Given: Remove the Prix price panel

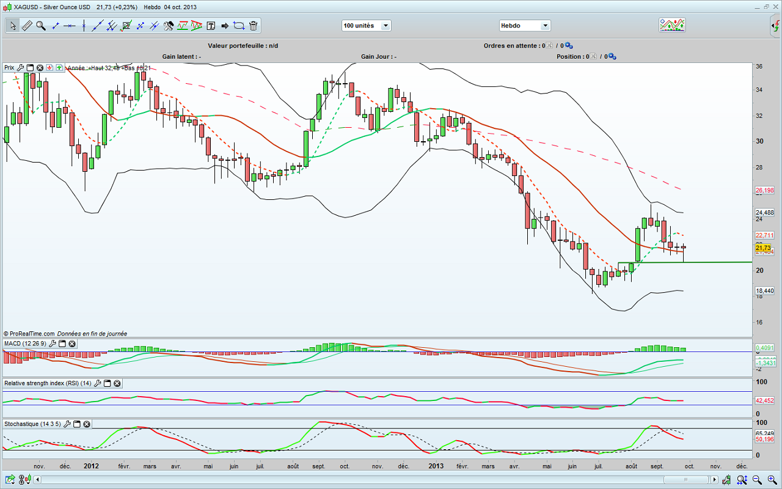Looking at the screenshot, I should [40, 68].
